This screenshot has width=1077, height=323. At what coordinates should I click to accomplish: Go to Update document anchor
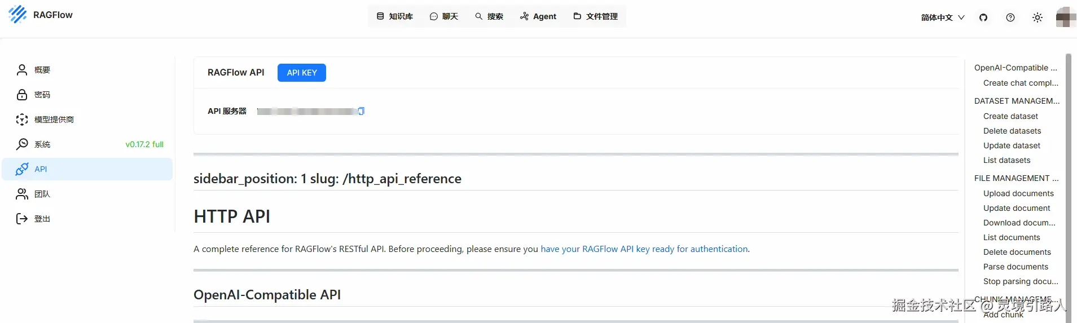(1017, 208)
